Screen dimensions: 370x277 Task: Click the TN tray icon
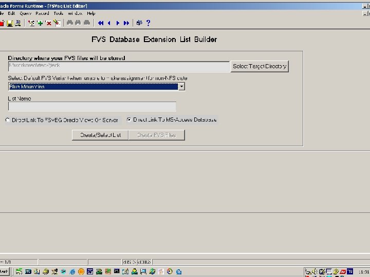tap(350, 271)
